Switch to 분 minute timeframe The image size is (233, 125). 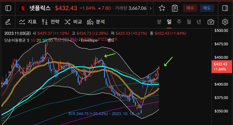point(159,22)
